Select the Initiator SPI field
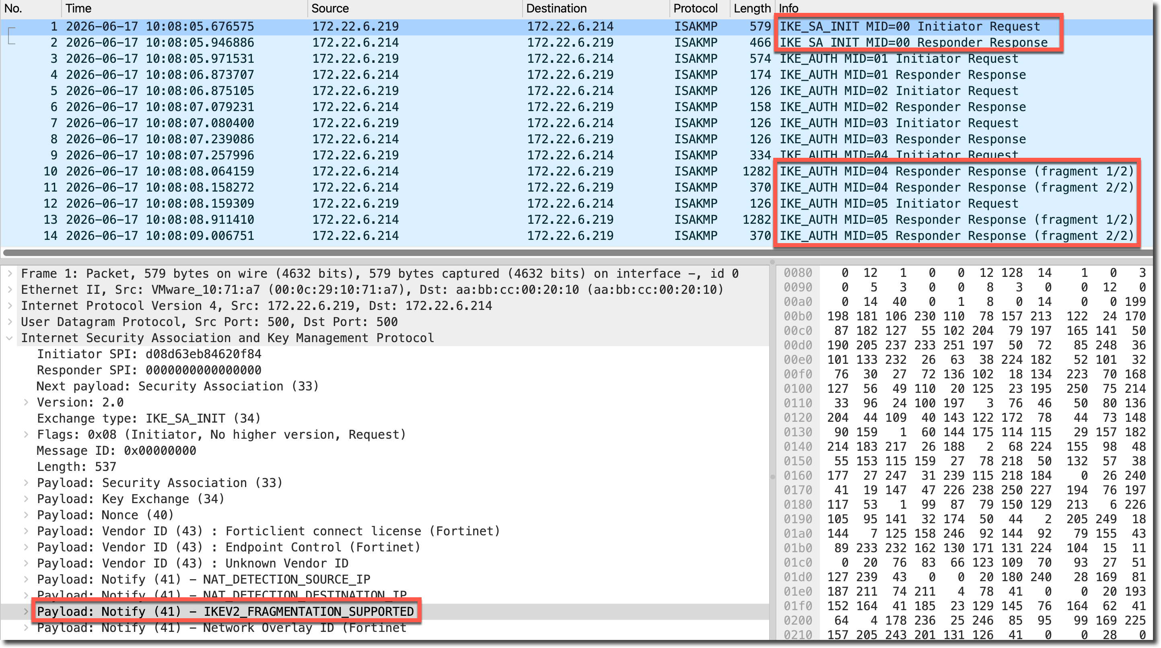This screenshot has height=648, width=1161. click(x=149, y=354)
